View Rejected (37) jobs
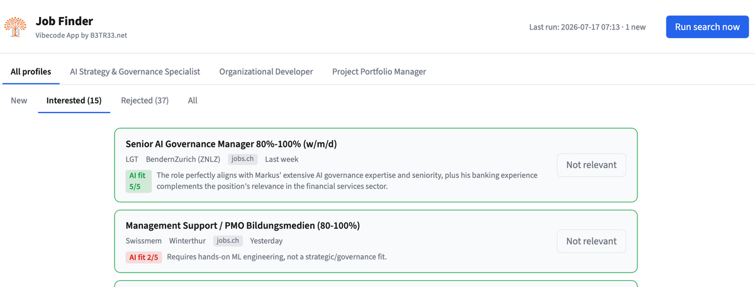 [x=145, y=100]
